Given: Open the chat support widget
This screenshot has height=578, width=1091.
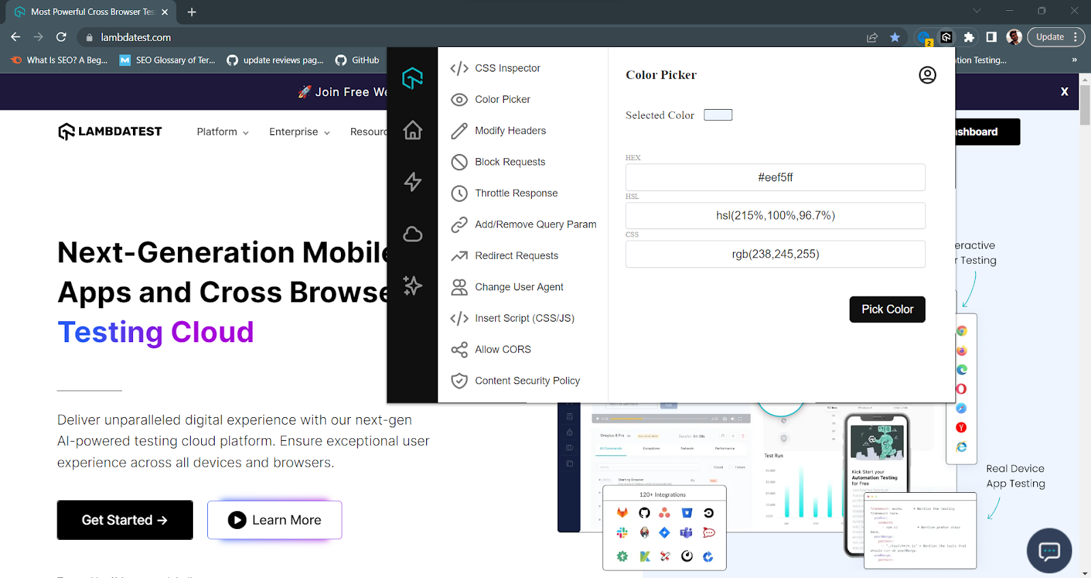Looking at the screenshot, I should [1049, 551].
